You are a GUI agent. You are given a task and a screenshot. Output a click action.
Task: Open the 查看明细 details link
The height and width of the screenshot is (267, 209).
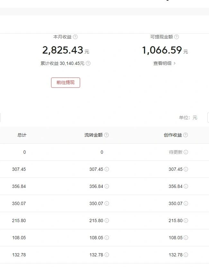164,63
